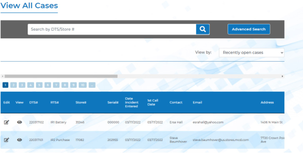Image resolution: width=303 pixels, height=158 pixels.
Task: Select DTS number 220317101
Action: pyautogui.click(x=36, y=140)
